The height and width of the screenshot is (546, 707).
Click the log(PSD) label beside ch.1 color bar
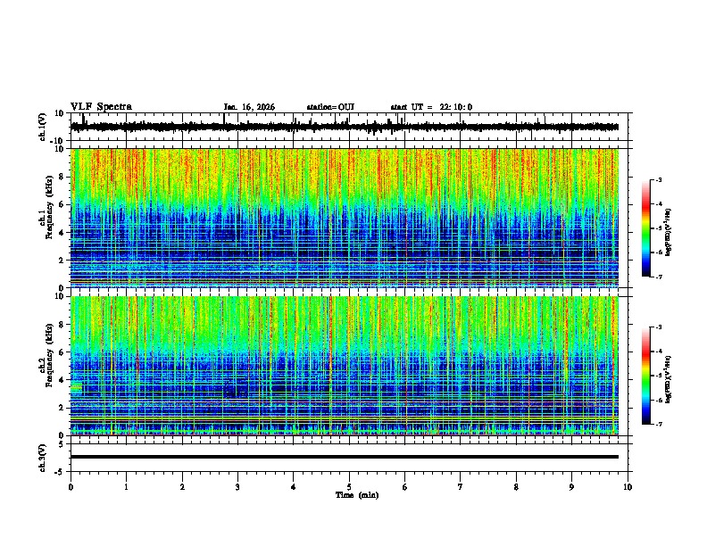[x=669, y=233]
